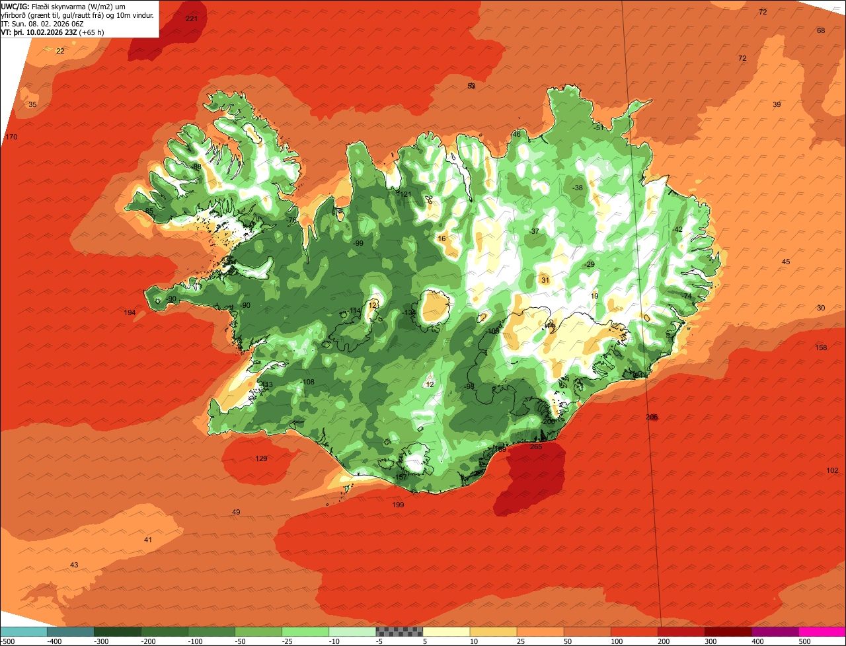Click the legend swatch between -100 and -50
Viewport: 846px width, 646px height.
pos(211,631)
